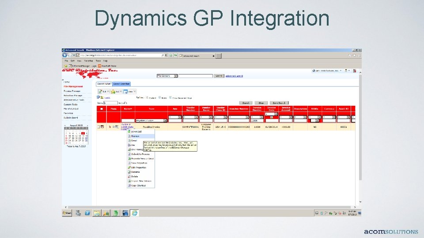Click the Add star toolbar icon

pyautogui.click(x=113, y=92)
